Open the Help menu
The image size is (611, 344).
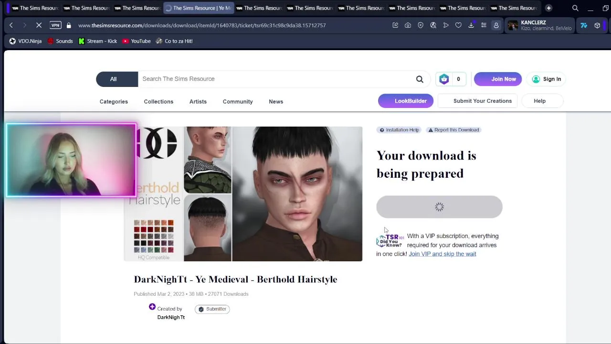pyautogui.click(x=542, y=101)
